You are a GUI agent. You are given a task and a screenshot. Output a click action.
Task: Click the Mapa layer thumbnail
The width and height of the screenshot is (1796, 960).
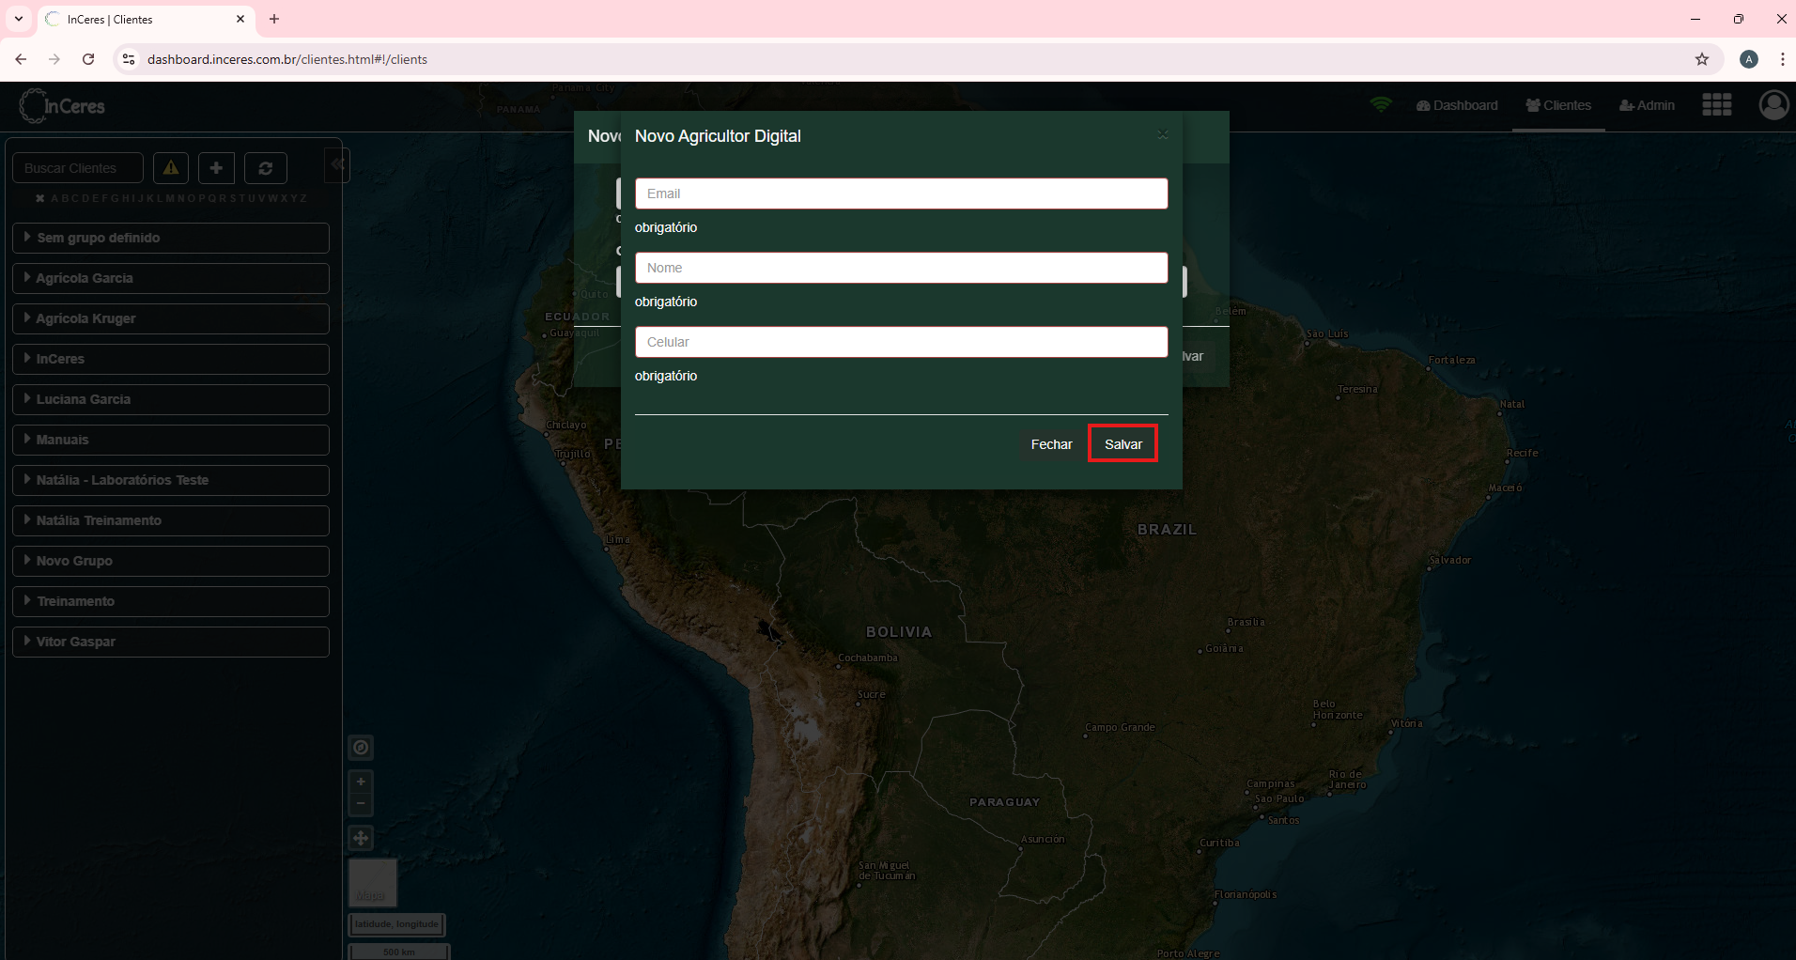pos(373,882)
